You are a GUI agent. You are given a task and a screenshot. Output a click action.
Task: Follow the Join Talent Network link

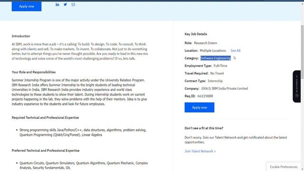pyautogui.click(x=200, y=151)
